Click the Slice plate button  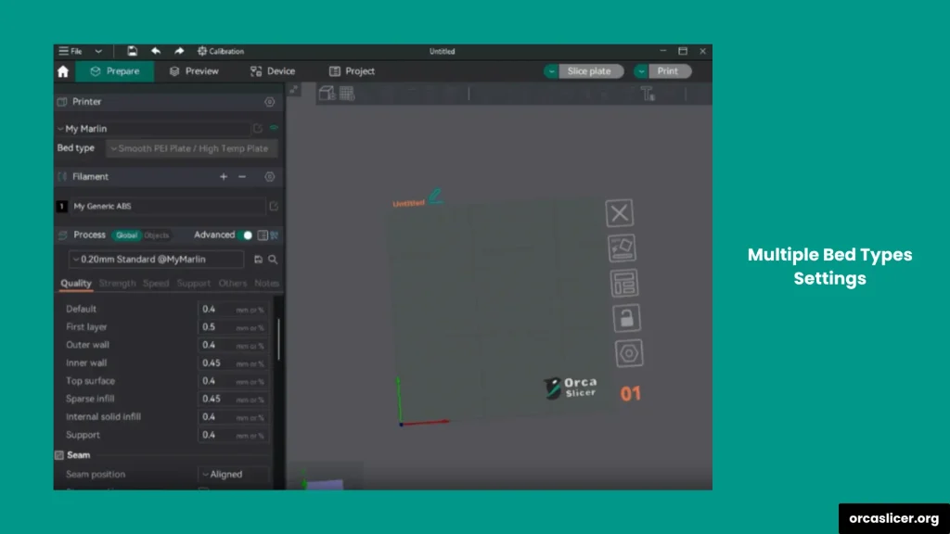(x=589, y=71)
